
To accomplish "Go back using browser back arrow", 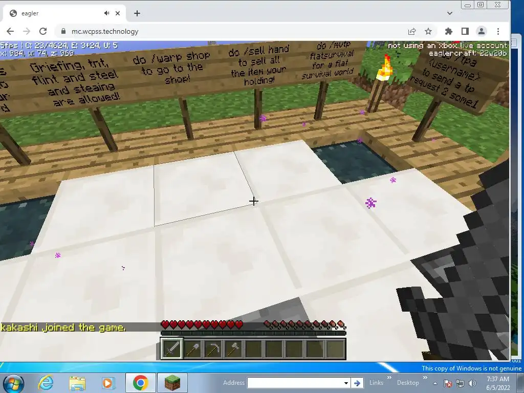I will pos(10,31).
